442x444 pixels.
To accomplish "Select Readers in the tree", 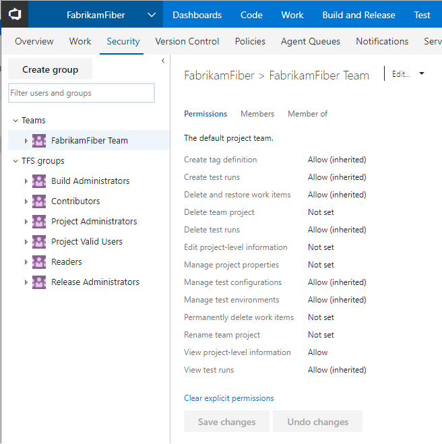I will pos(67,262).
